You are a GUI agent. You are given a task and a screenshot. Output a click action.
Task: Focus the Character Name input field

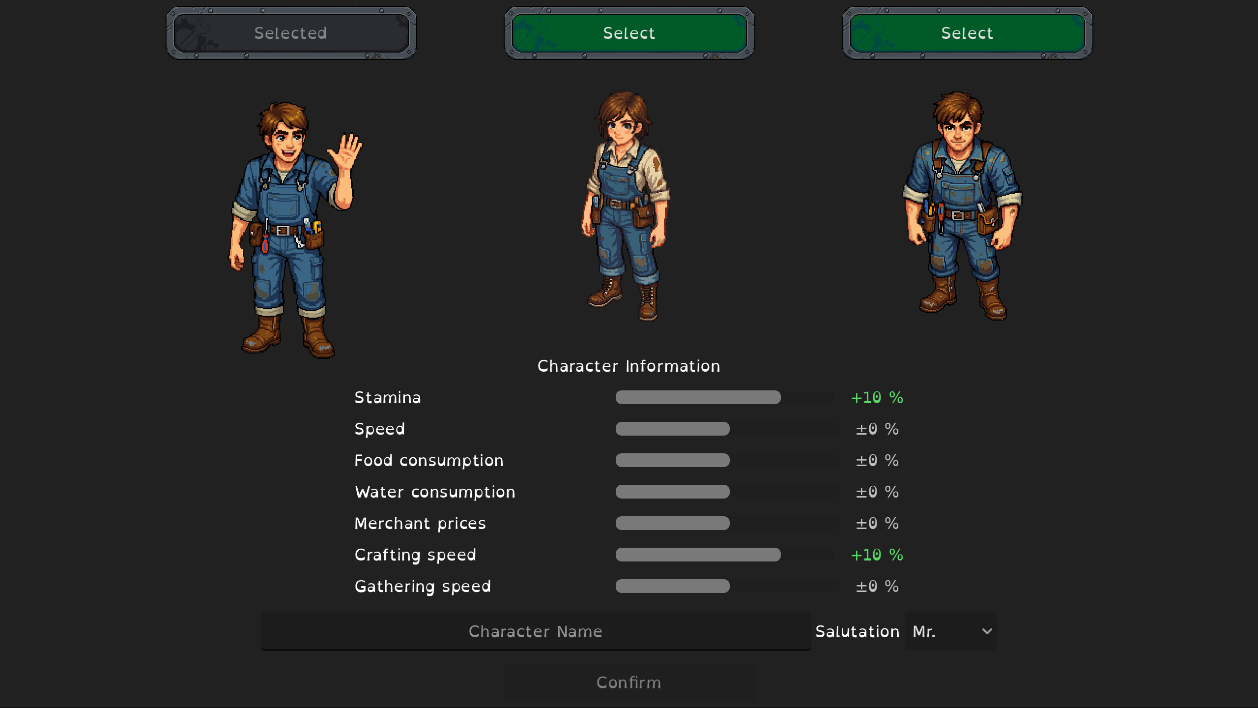(536, 631)
